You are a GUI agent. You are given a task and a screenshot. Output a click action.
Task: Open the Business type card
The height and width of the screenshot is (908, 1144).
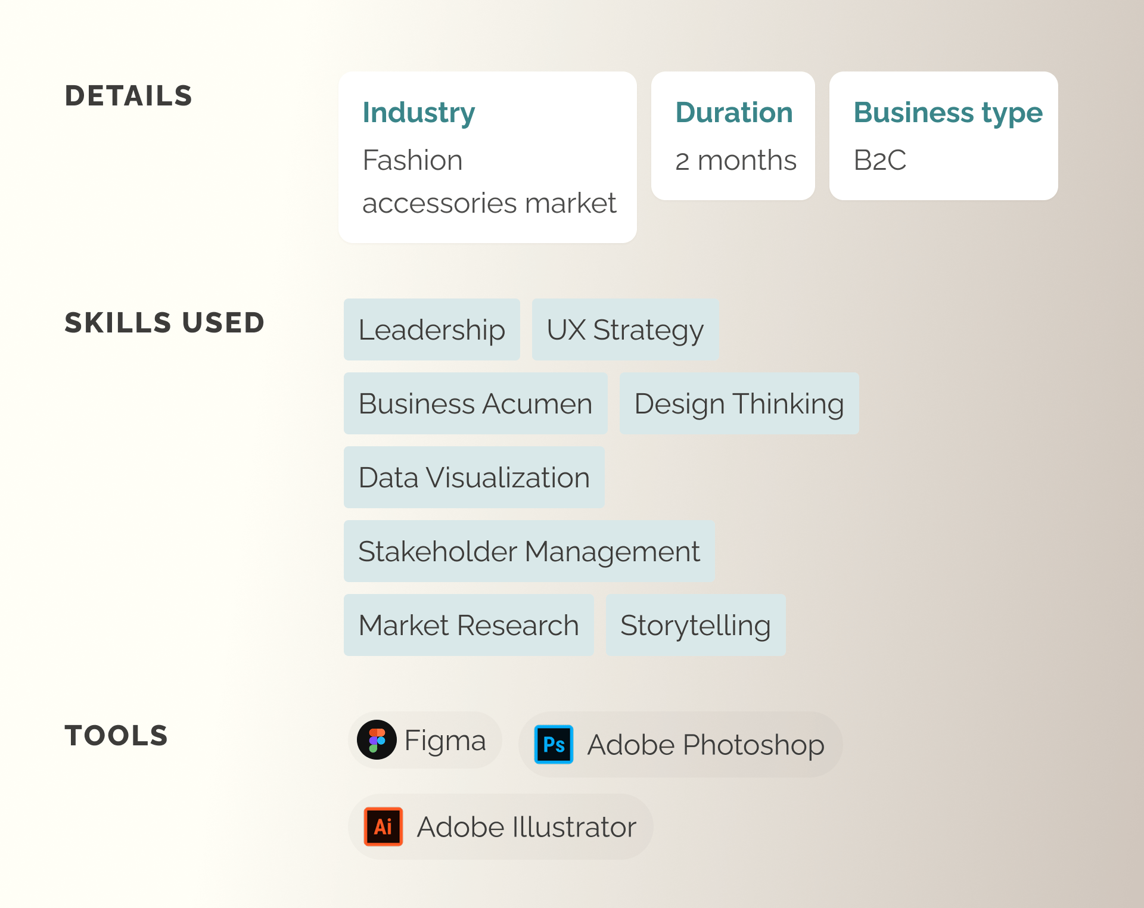[944, 136]
